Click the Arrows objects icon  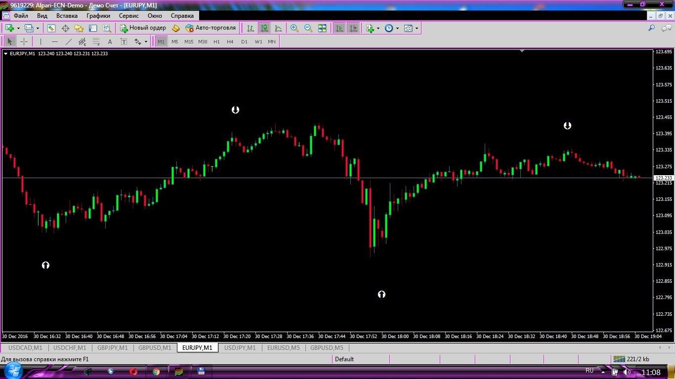(x=138, y=42)
